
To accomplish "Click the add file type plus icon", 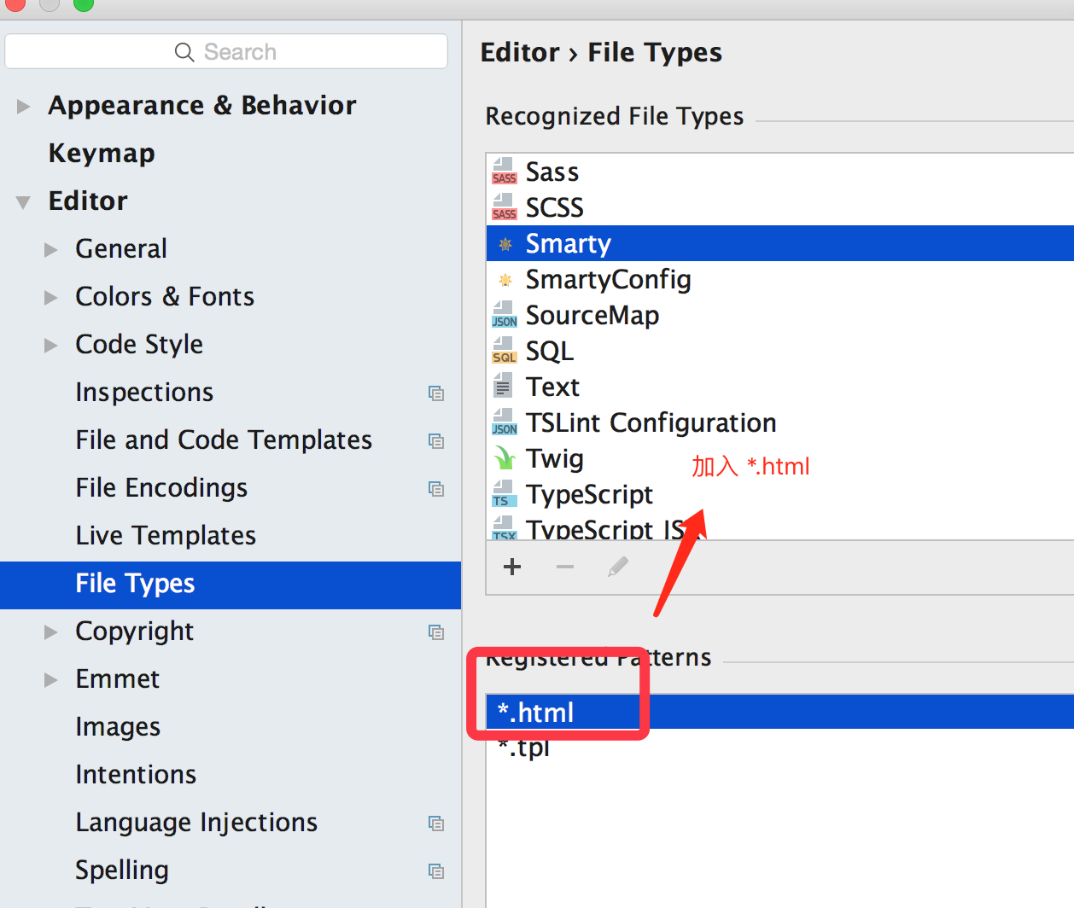I will click(512, 567).
